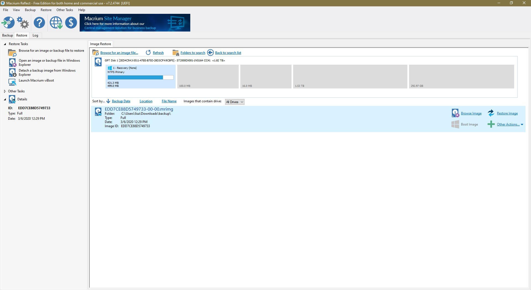Click the Back to search list arrow icon
Viewport: 531px width, 290px height.
point(210,53)
